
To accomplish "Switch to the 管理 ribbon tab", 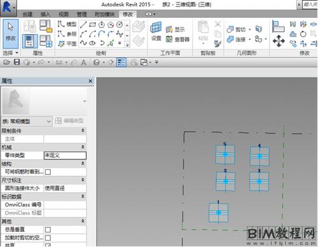I will 81,14.
